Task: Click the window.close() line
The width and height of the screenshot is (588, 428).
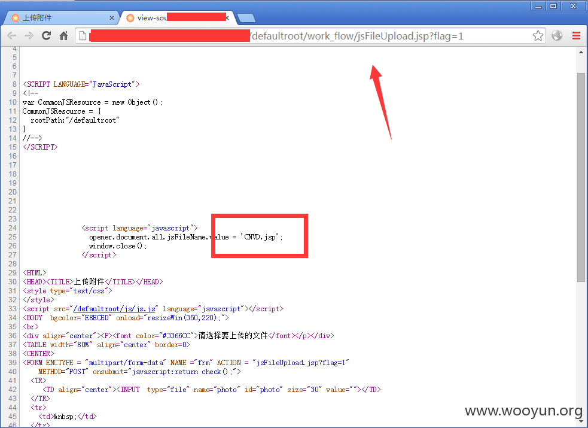Action: tap(118, 246)
